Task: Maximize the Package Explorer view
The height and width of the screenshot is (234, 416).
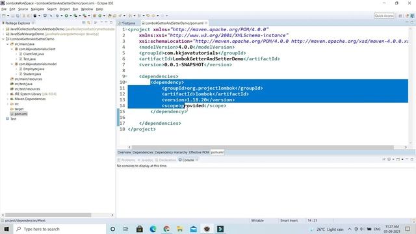Action: click(111, 23)
